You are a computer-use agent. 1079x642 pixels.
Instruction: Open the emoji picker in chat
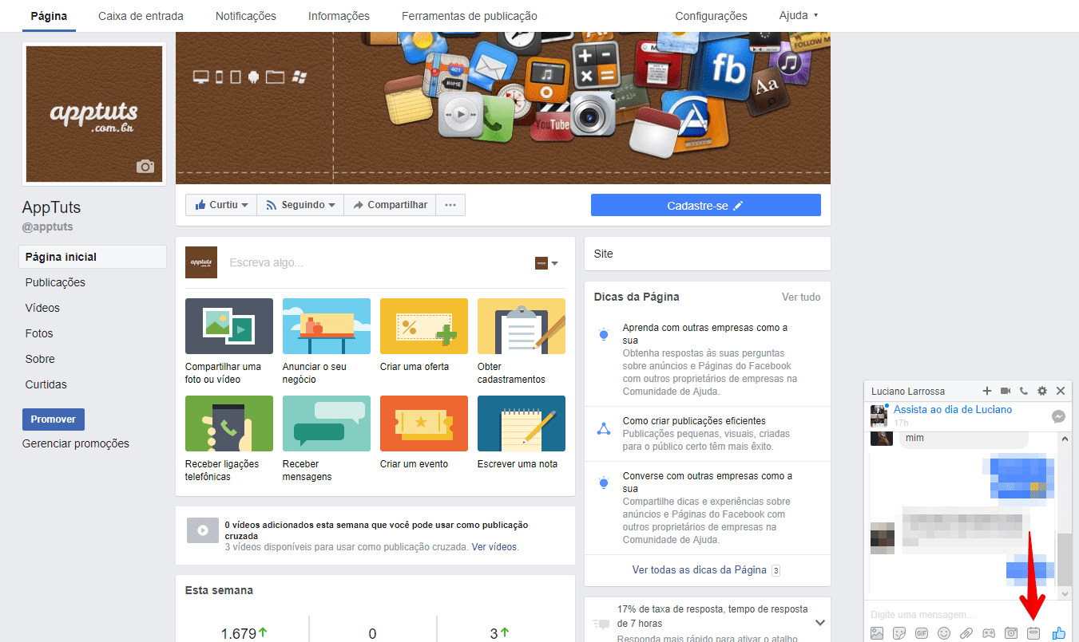(x=944, y=633)
